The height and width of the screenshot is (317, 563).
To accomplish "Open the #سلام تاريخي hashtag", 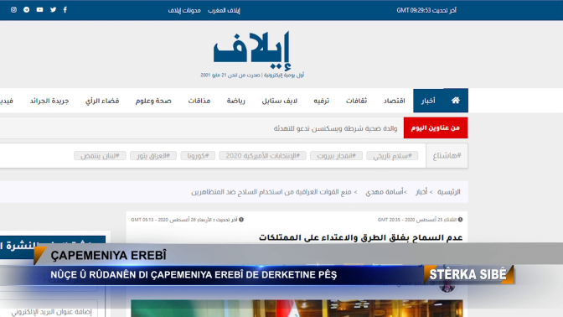I will (392, 156).
